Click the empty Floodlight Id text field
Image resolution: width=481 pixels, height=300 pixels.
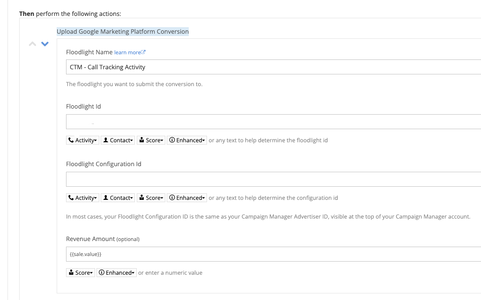point(187,122)
